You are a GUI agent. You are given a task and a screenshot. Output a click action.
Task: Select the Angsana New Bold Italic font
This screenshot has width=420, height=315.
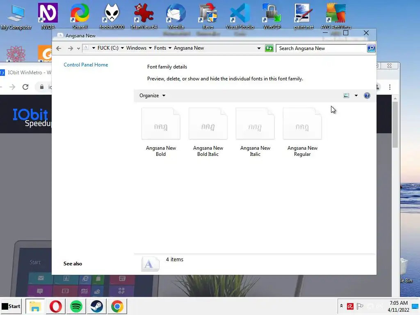click(x=208, y=132)
